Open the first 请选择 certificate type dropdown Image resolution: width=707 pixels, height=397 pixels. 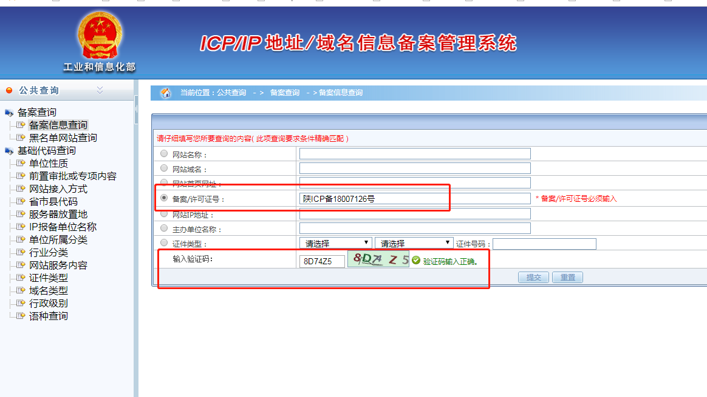click(x=336, y=244)
